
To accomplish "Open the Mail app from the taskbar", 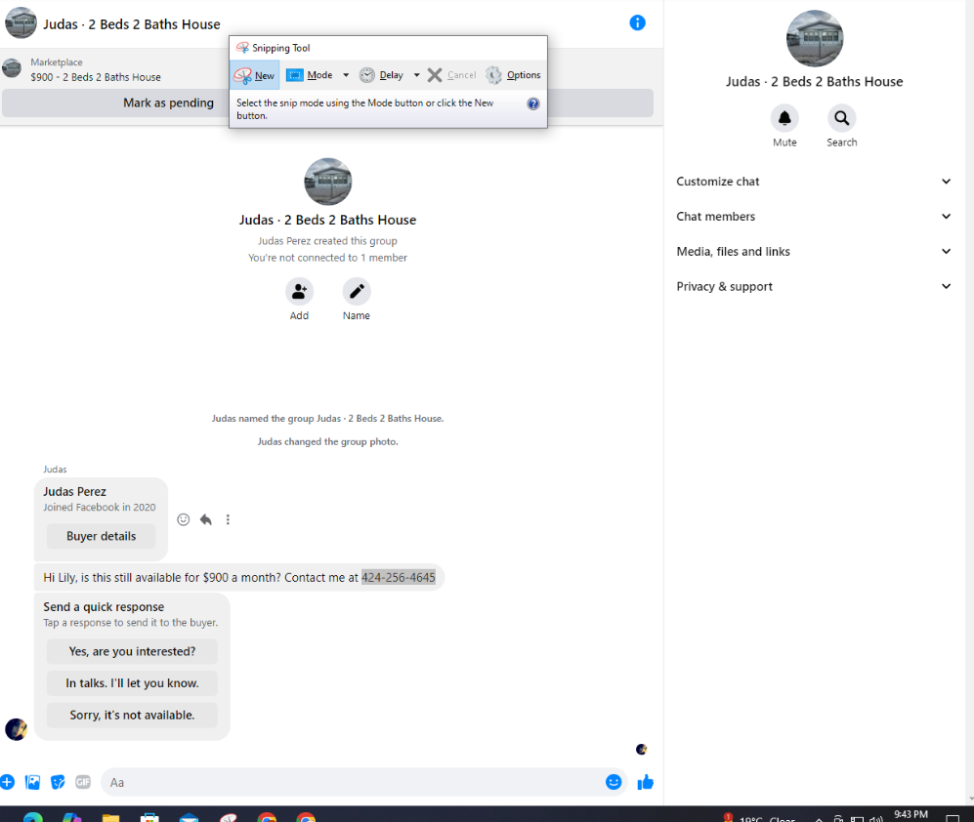I will [x=189, y=817].
